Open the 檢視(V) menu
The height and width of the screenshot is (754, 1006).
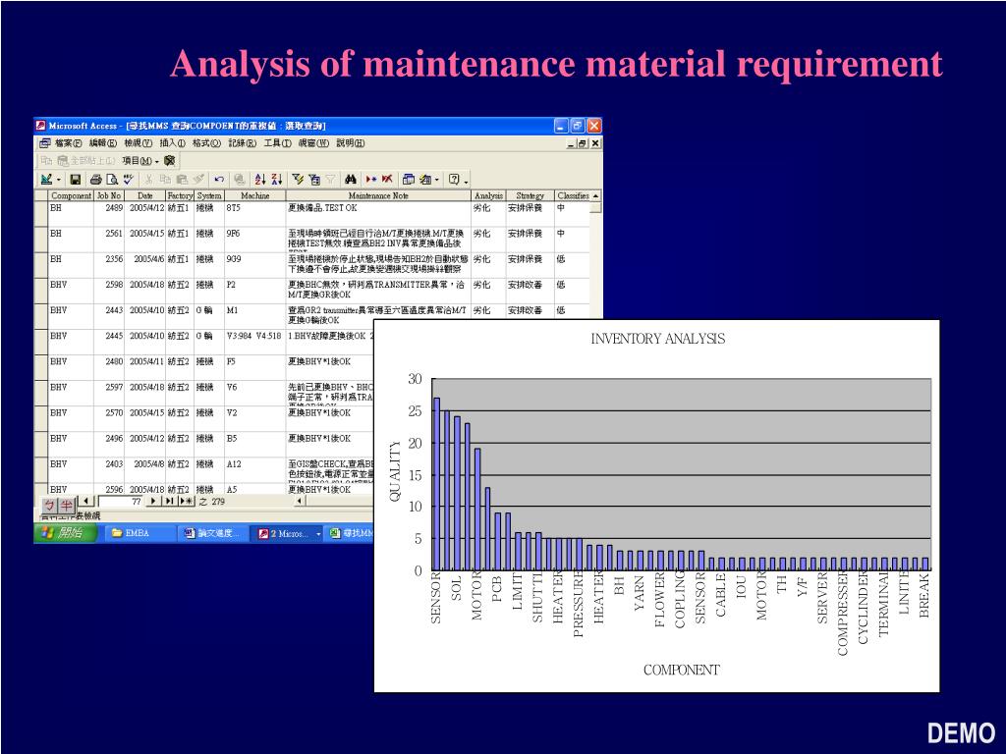(138, 143)
